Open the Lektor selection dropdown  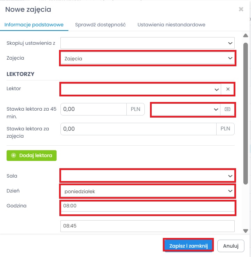141,89
